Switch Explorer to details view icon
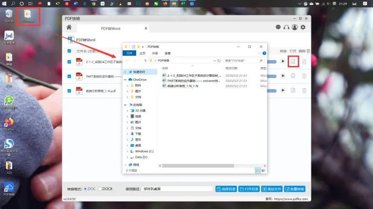 [258, 170]
